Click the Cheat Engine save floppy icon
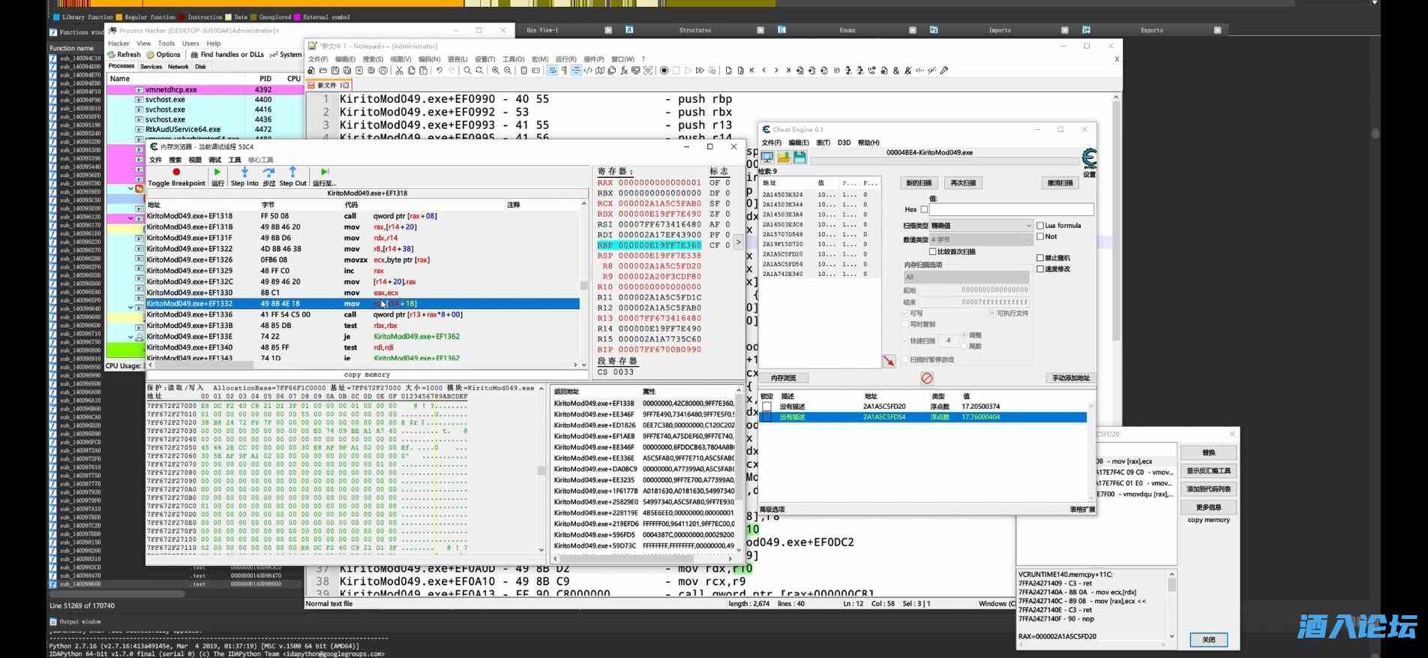This screenshot has width=1428, height=658. click(799, 157)
